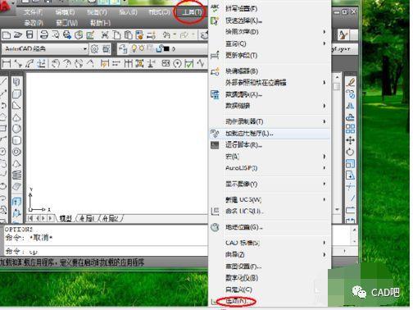Open the AutoCAD 经典 workspace dropdown
Image resolution: width=413 pixels, height=310 pixels.
pos(45,49)
